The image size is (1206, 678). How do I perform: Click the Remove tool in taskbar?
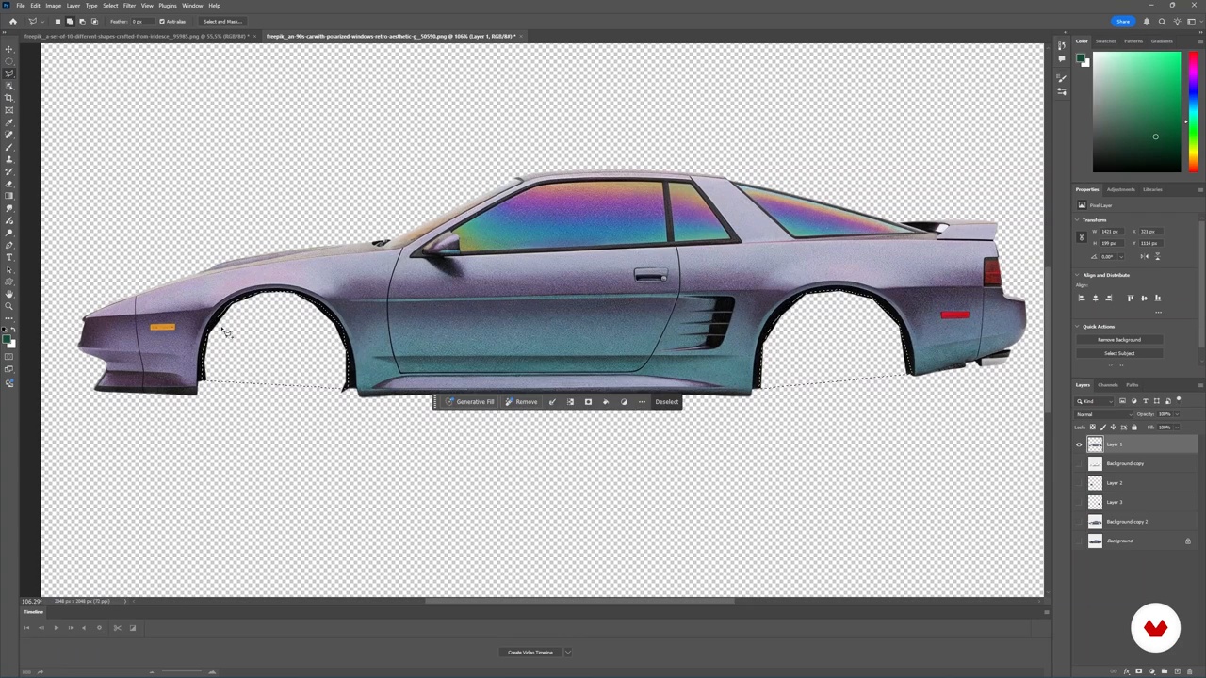521,402
